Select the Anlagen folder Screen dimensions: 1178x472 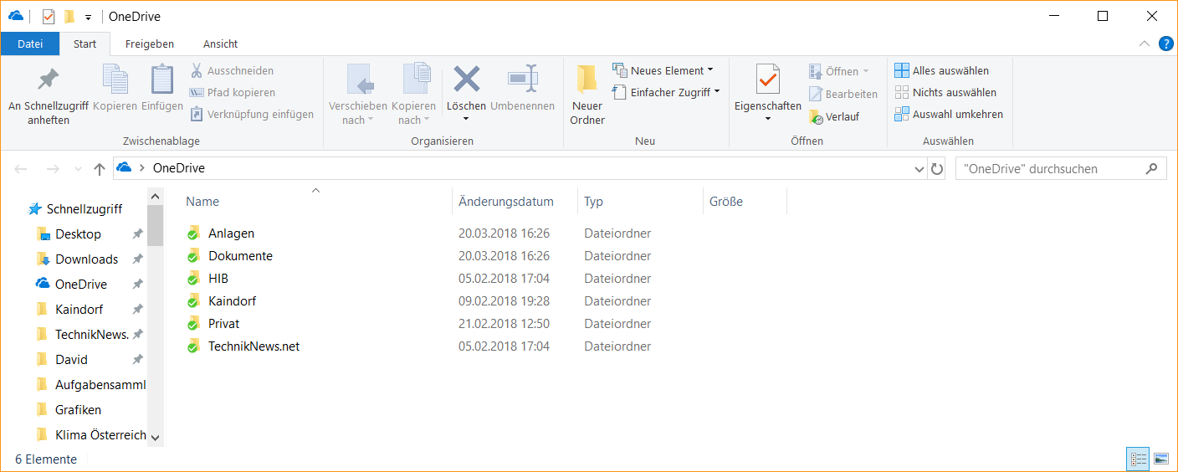pyautogui.click(x=231, y=233)
